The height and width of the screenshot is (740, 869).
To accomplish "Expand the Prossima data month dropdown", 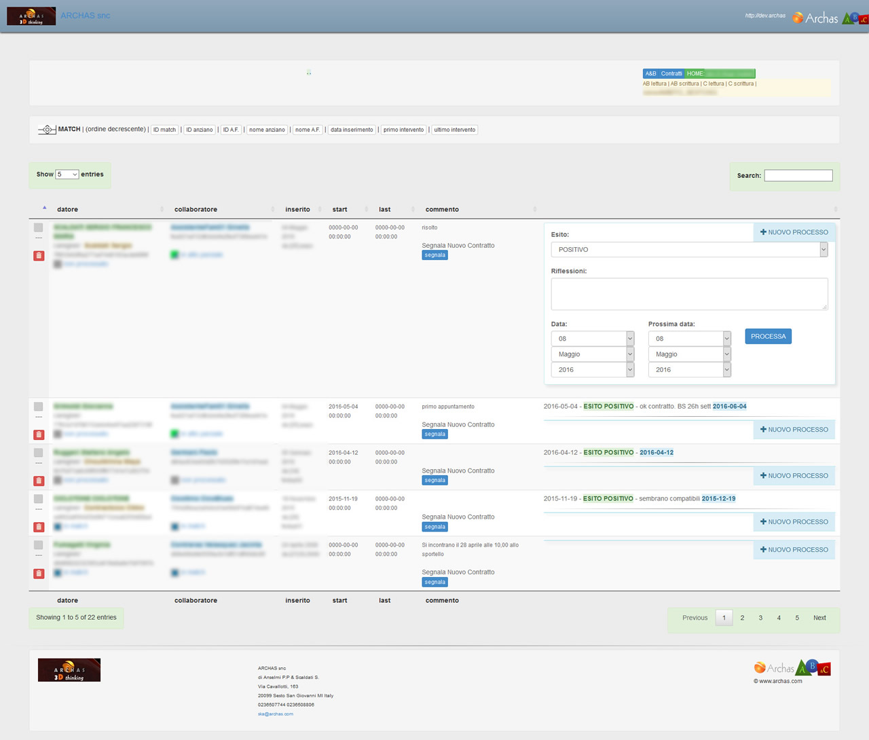I will (x=689, y=354).
